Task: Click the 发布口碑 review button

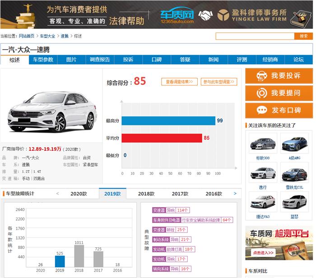Action: point(279,111)
